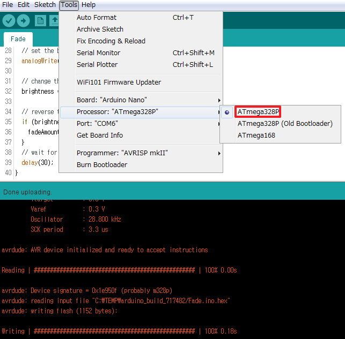Click the "Varef : 0.3 V" console line

tap(68, 209)
